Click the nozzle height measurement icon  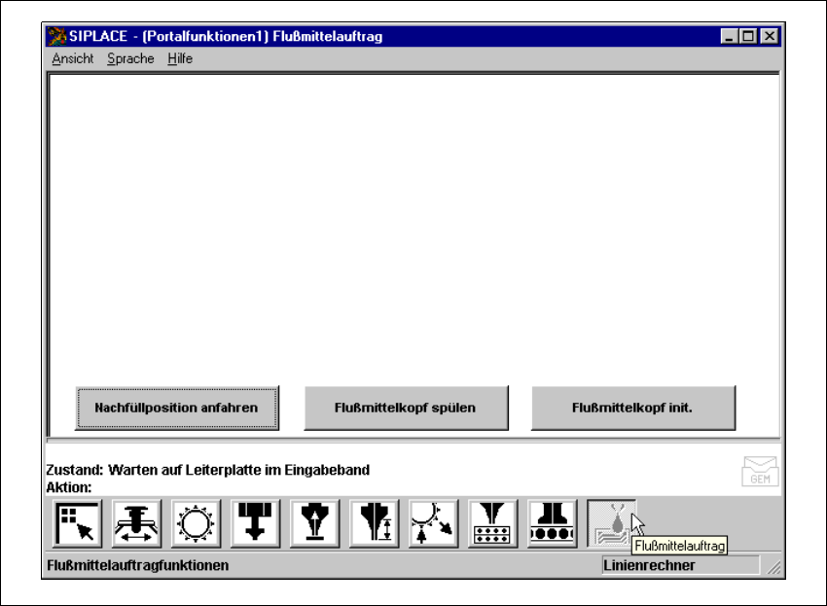point(374,523)
